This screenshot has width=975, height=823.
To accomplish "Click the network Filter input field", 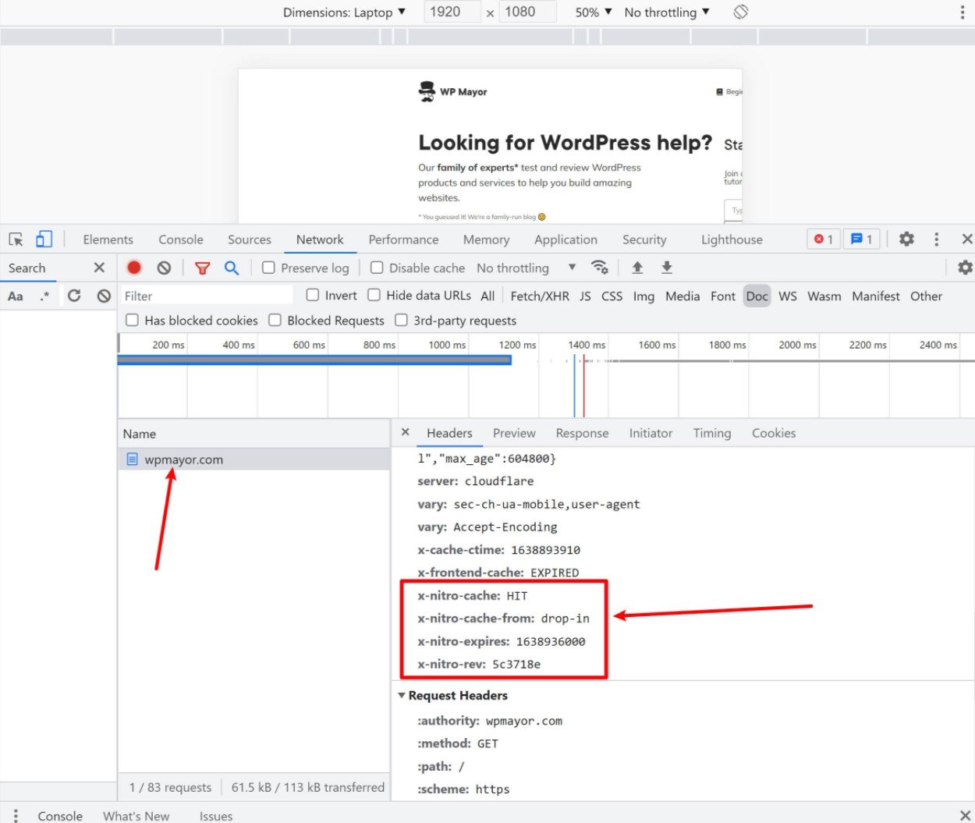I will 207,296.
